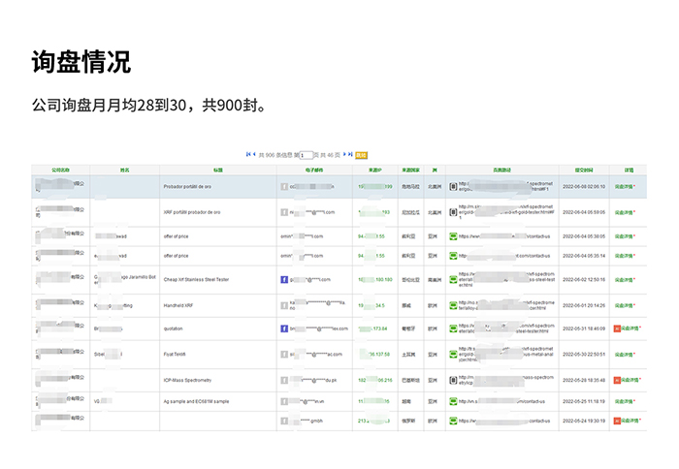679x469 pixels.
Task: Click gray social icon in 'Fiyat Teklifi' row
Action: coord(284,355)
